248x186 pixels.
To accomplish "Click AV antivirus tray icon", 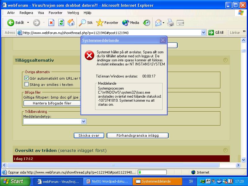I will 208,181.
